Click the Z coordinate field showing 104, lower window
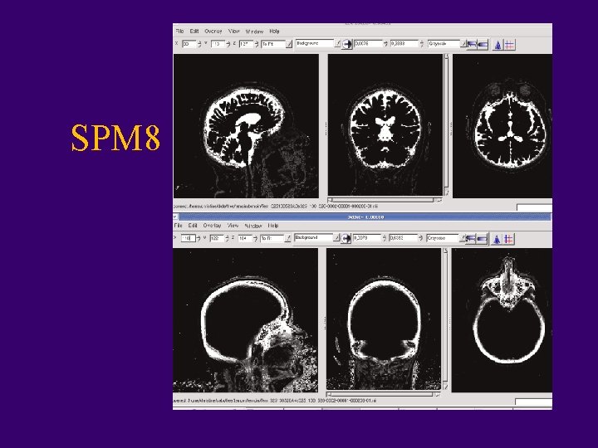Viewport: 598px width, 448px height. tap(245, 238)
